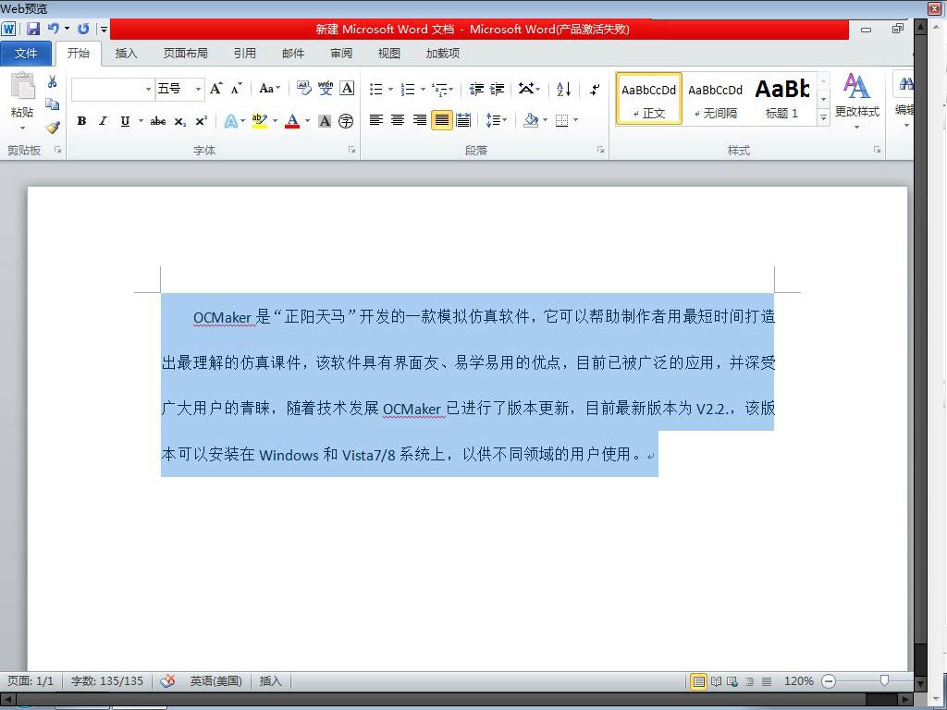The height and width of the screenshot is (710, 947).
Task: Open Change Case dropdown
Action: click(x=269, y=89)
